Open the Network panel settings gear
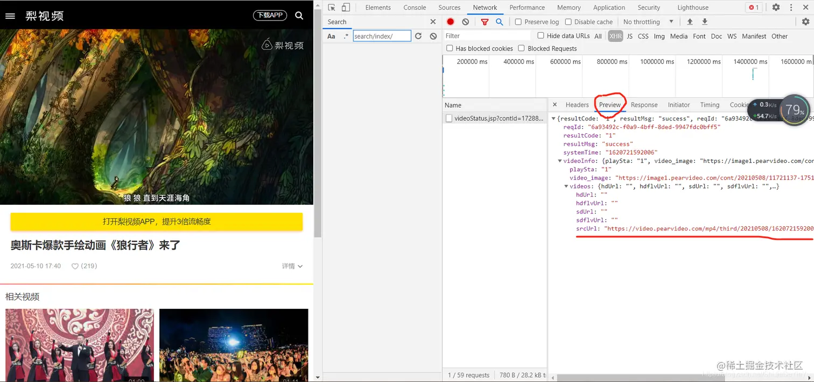This screenshot has height=382, width=814. (805, 22)
